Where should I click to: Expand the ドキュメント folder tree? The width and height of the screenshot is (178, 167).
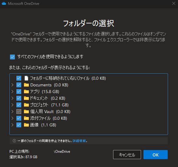(x=12, y=98)
